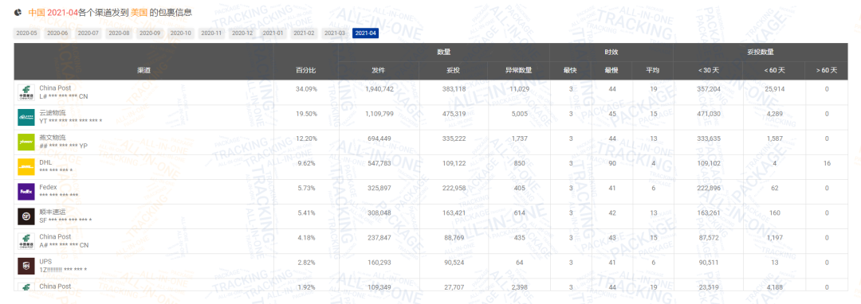The height and width of the screenshot is (304, 861).
Task: Click the > 60 天 column header
Action: (827, 71)
